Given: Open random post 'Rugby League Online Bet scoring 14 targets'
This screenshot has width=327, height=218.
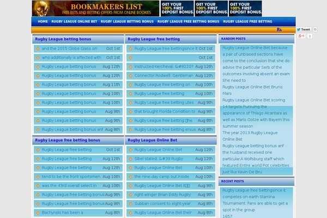Looking at the screenshot, I should (256, 113).
